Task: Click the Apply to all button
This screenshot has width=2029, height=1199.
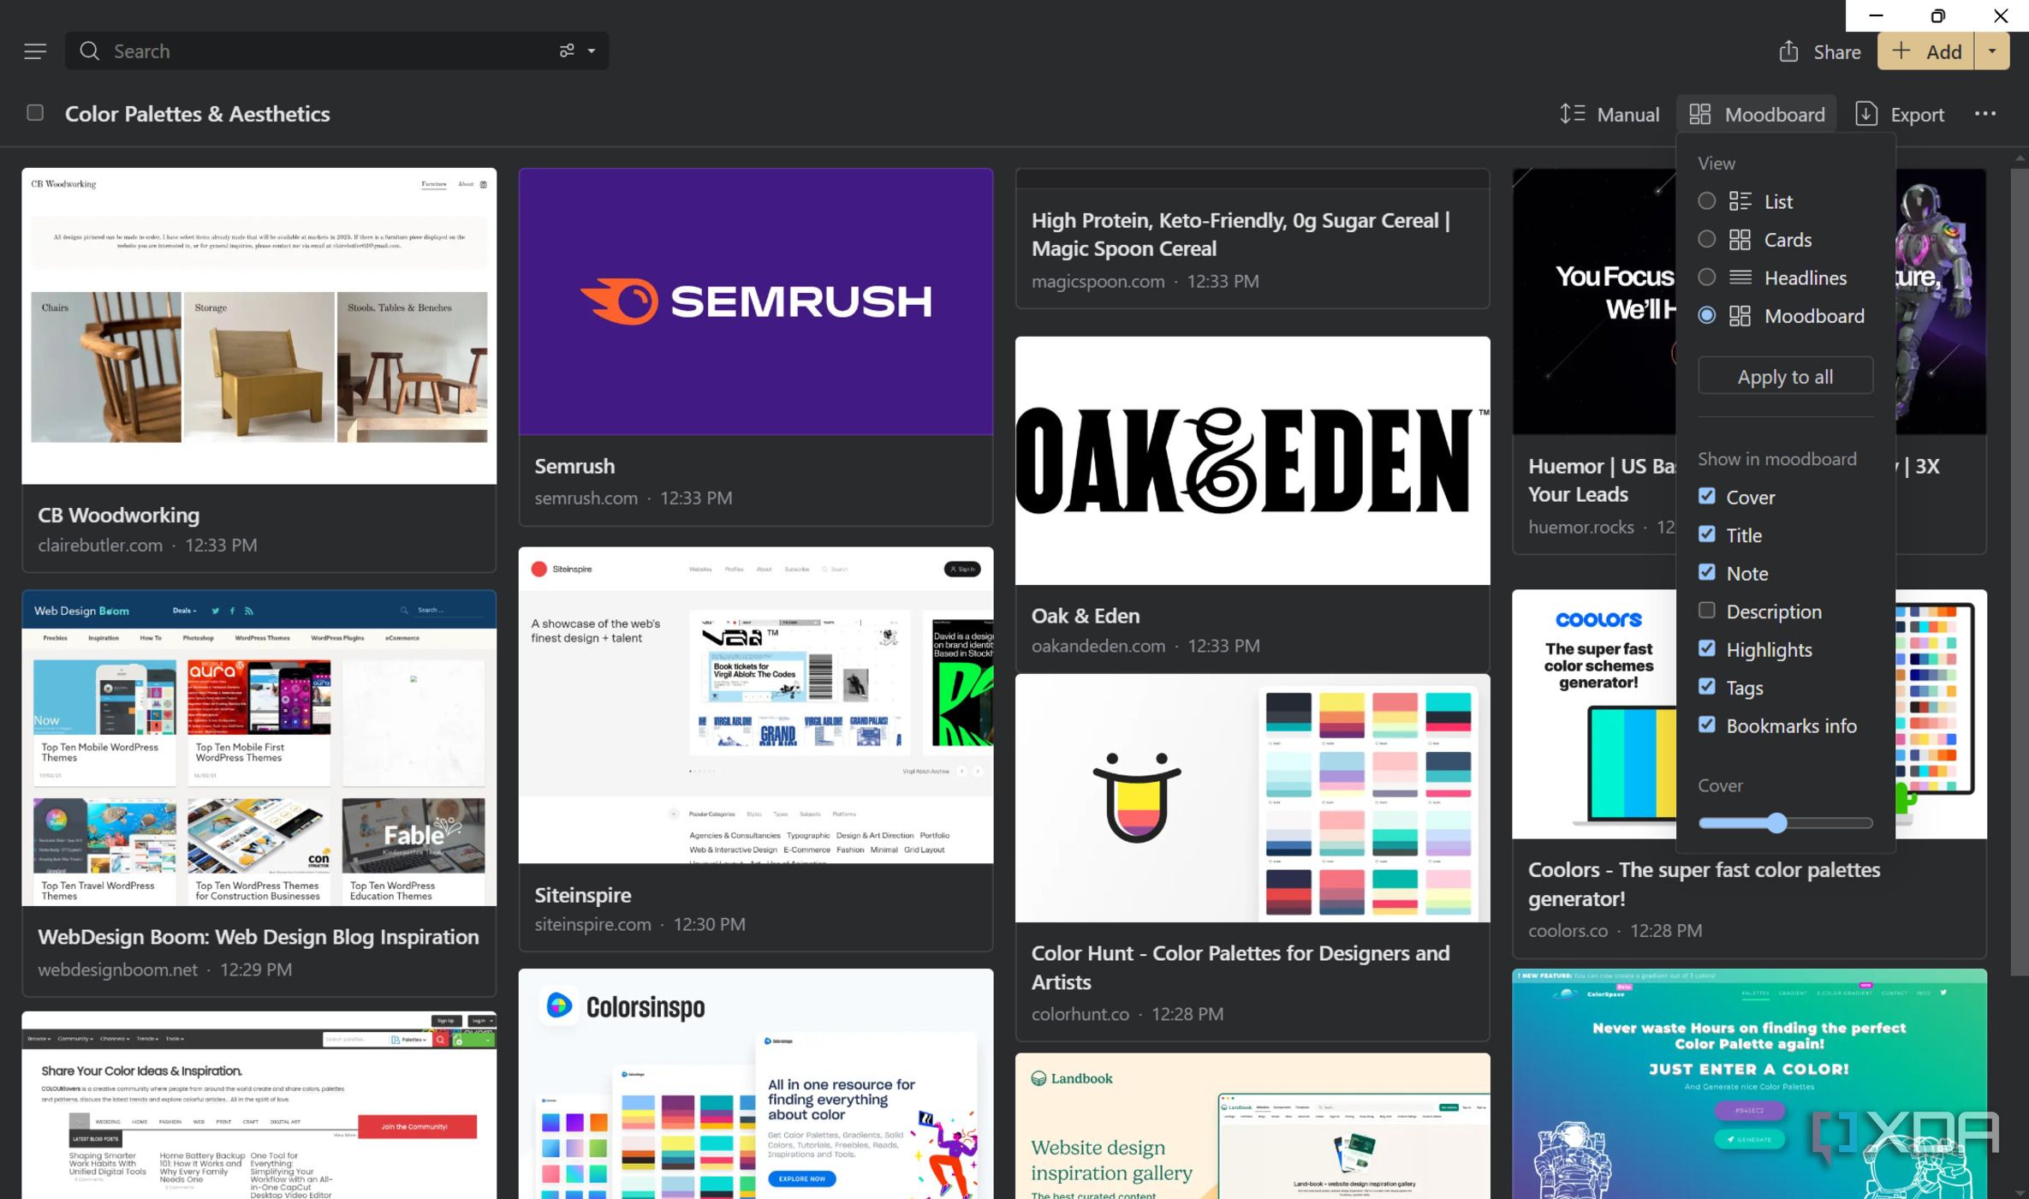Action: (x=1785, y=376)
